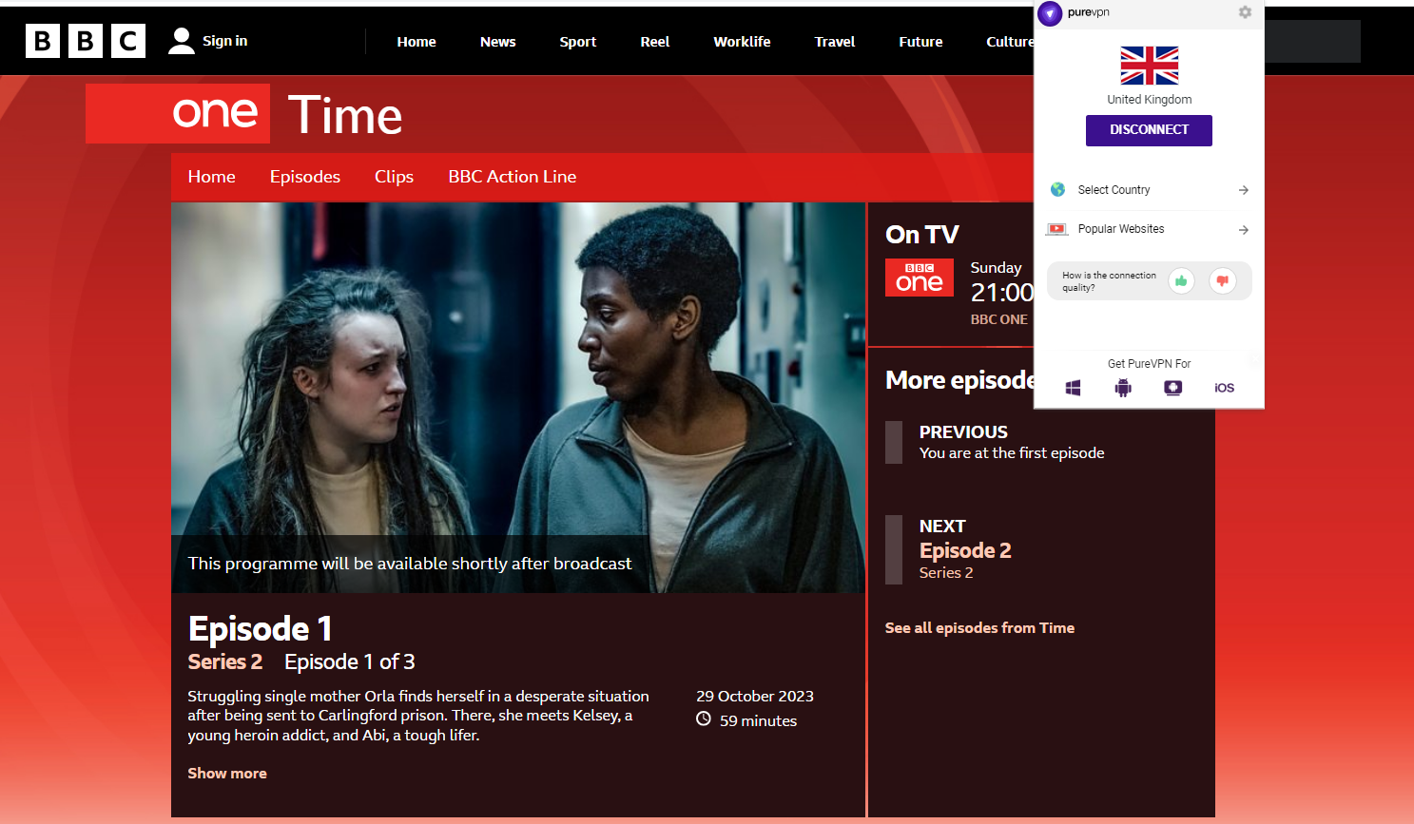Image resolution: width=1414 pixels, height=824 pixels.
Task: Click the globe icon next to Select Country
Action: coord(1056,189)
